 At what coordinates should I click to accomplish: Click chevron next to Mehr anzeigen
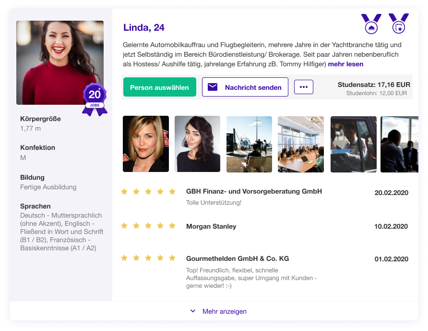pos(193,311)
